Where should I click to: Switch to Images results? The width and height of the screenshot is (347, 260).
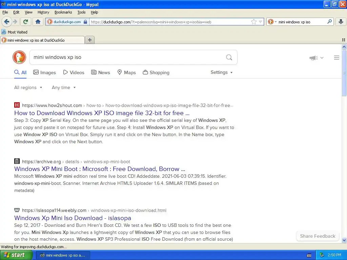tap(44, 72)
